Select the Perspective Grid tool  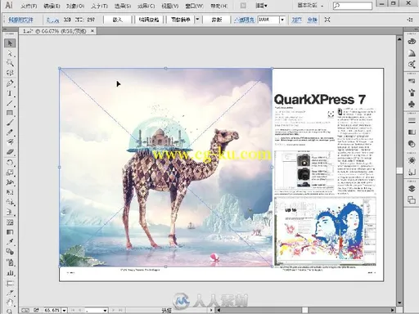point(10,212)
